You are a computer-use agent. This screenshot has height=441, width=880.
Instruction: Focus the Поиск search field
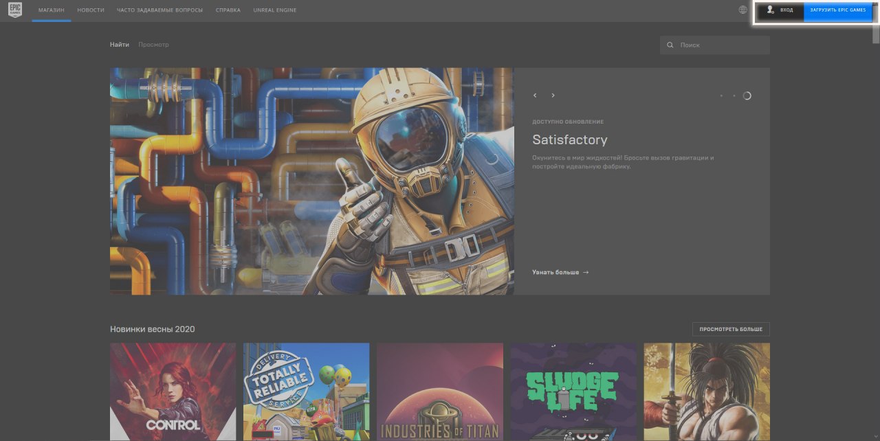715,45
